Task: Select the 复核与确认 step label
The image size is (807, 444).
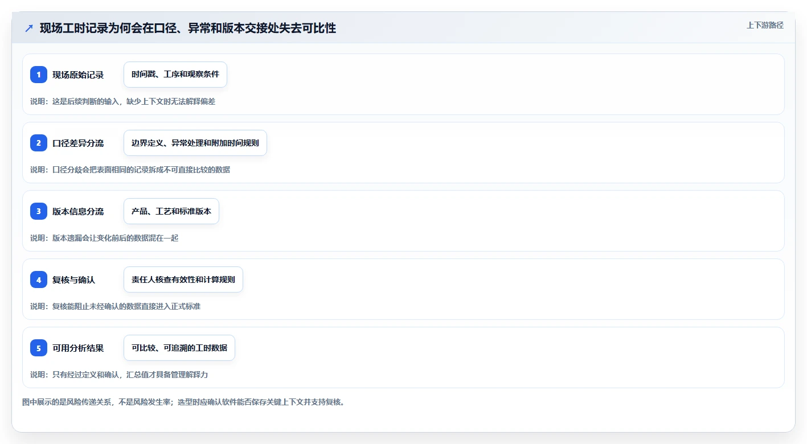Action: tap(74, 279)
